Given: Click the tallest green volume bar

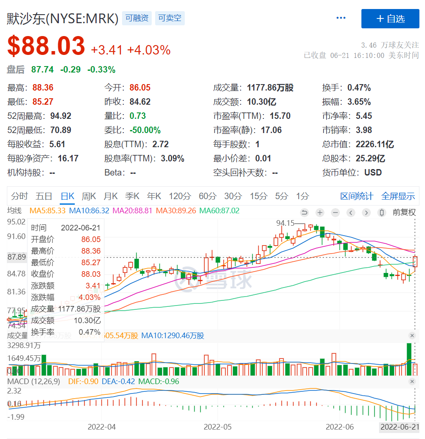Looking at the screenshot, I should click(x=409, y=359).
